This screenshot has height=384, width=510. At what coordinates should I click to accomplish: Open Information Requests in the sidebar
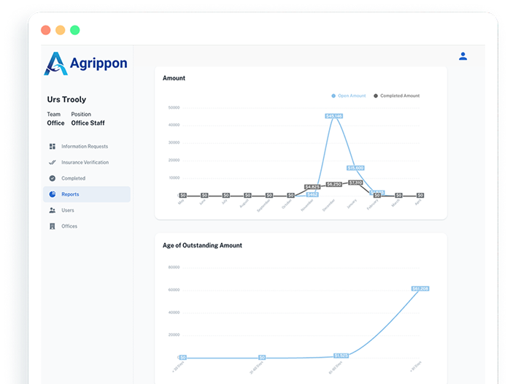click(84, 147)
